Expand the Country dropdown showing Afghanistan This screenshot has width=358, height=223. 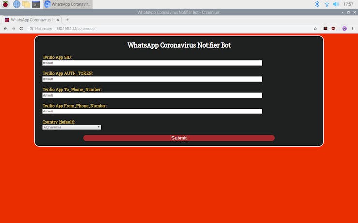click(72, 127)
